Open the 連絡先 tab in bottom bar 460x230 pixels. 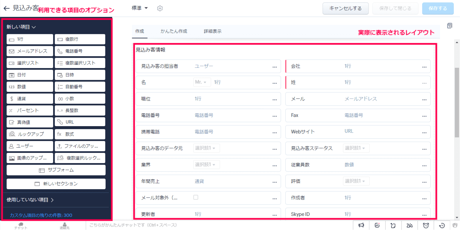pos(65,226)
